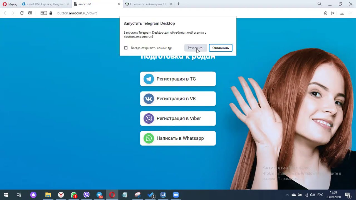This screenshot has height=200, width=356.
Task: Open Task View on the taskbar
Action: tap(19, 195)
